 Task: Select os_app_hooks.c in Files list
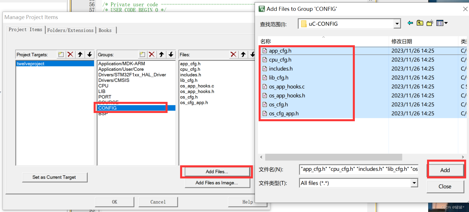197,86
